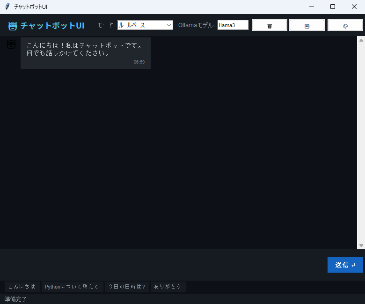Click the bot avatar next to the greeting message
The image size is (365, 304).
(x=11, y=44)
